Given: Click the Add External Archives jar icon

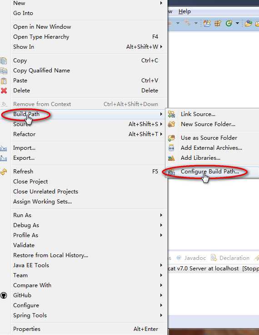Looking at the screenshot, I should (171, 148).
